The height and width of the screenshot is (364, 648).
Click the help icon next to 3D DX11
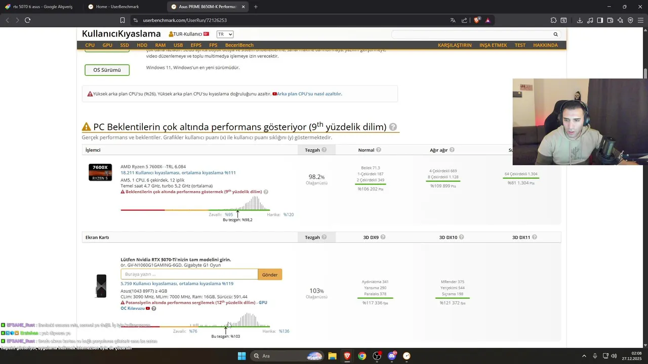tap(534, 237)
